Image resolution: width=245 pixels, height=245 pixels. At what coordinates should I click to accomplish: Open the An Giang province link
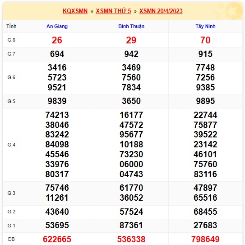point(57,26)
